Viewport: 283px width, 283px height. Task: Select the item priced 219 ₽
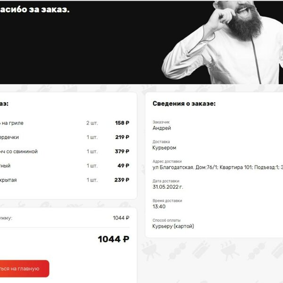point(65,137)
